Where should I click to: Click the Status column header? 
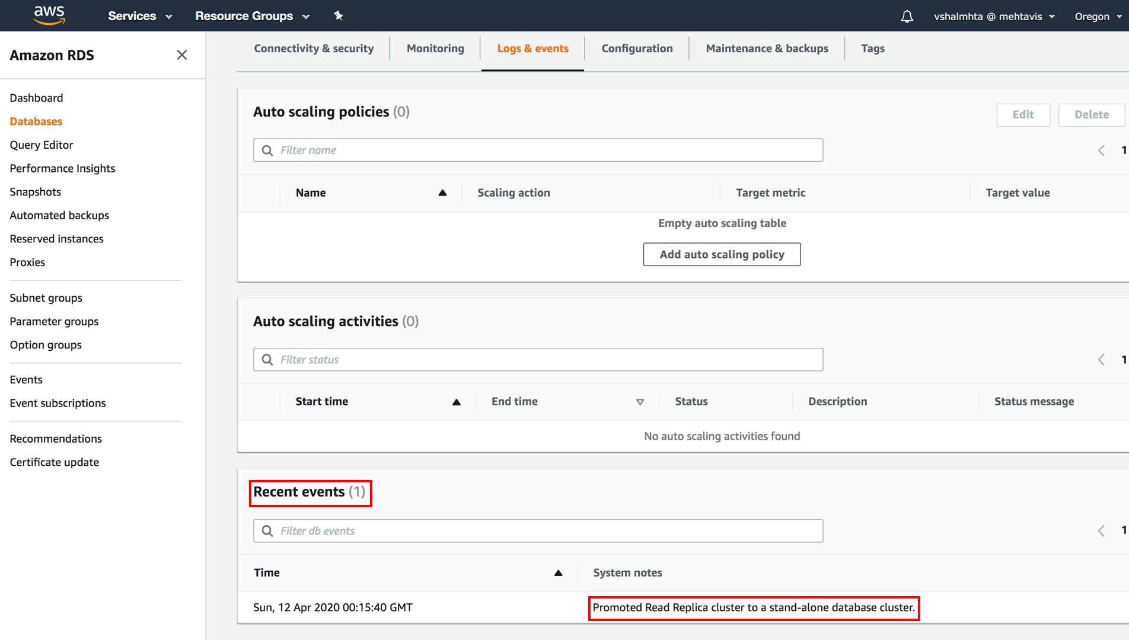tap(691, 402)
